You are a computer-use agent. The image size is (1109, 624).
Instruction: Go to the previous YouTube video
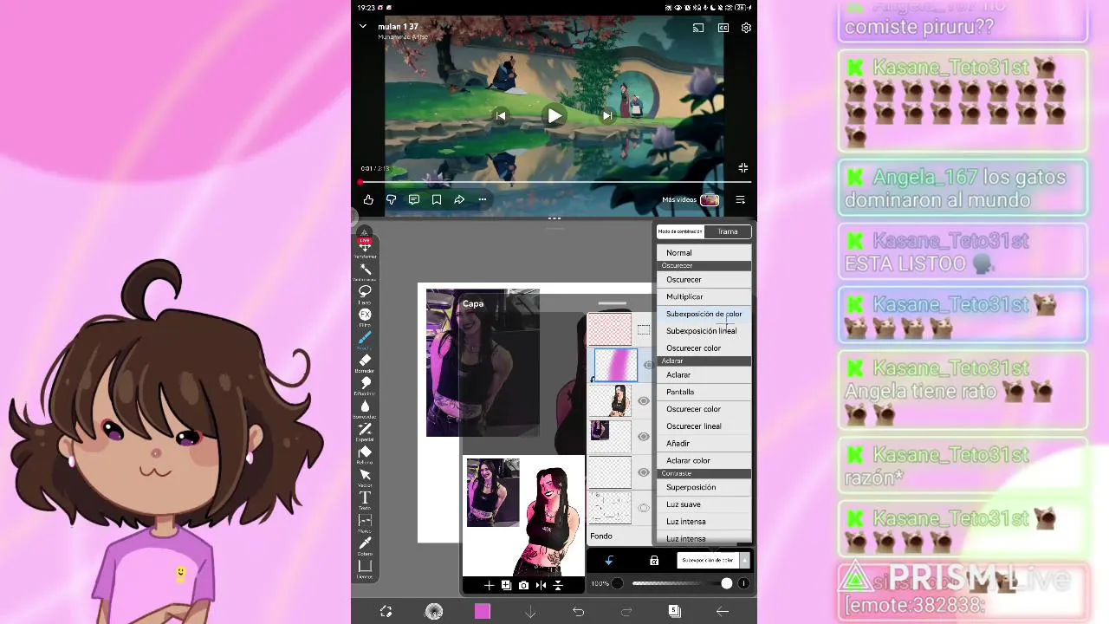[x=501, y=116]
